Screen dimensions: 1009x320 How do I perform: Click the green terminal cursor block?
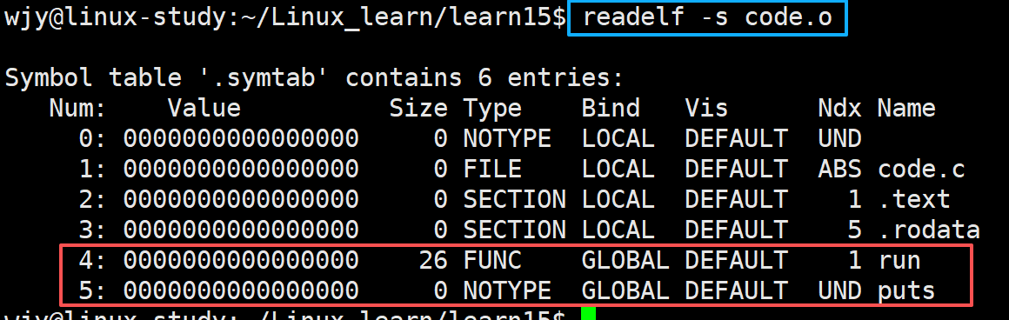click(587, 314)
